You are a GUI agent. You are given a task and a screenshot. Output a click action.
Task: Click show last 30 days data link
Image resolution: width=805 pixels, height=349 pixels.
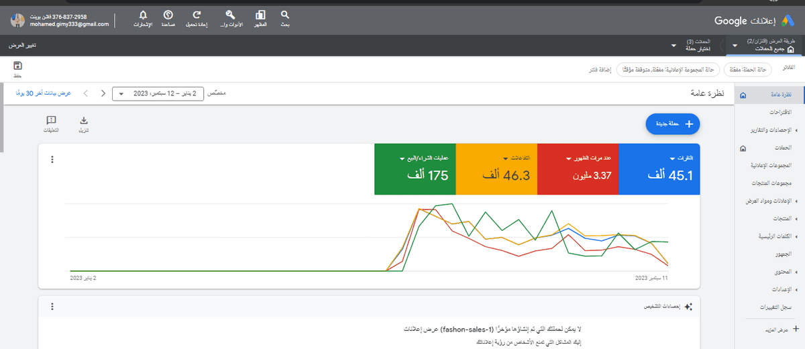[x=43, y=93]
